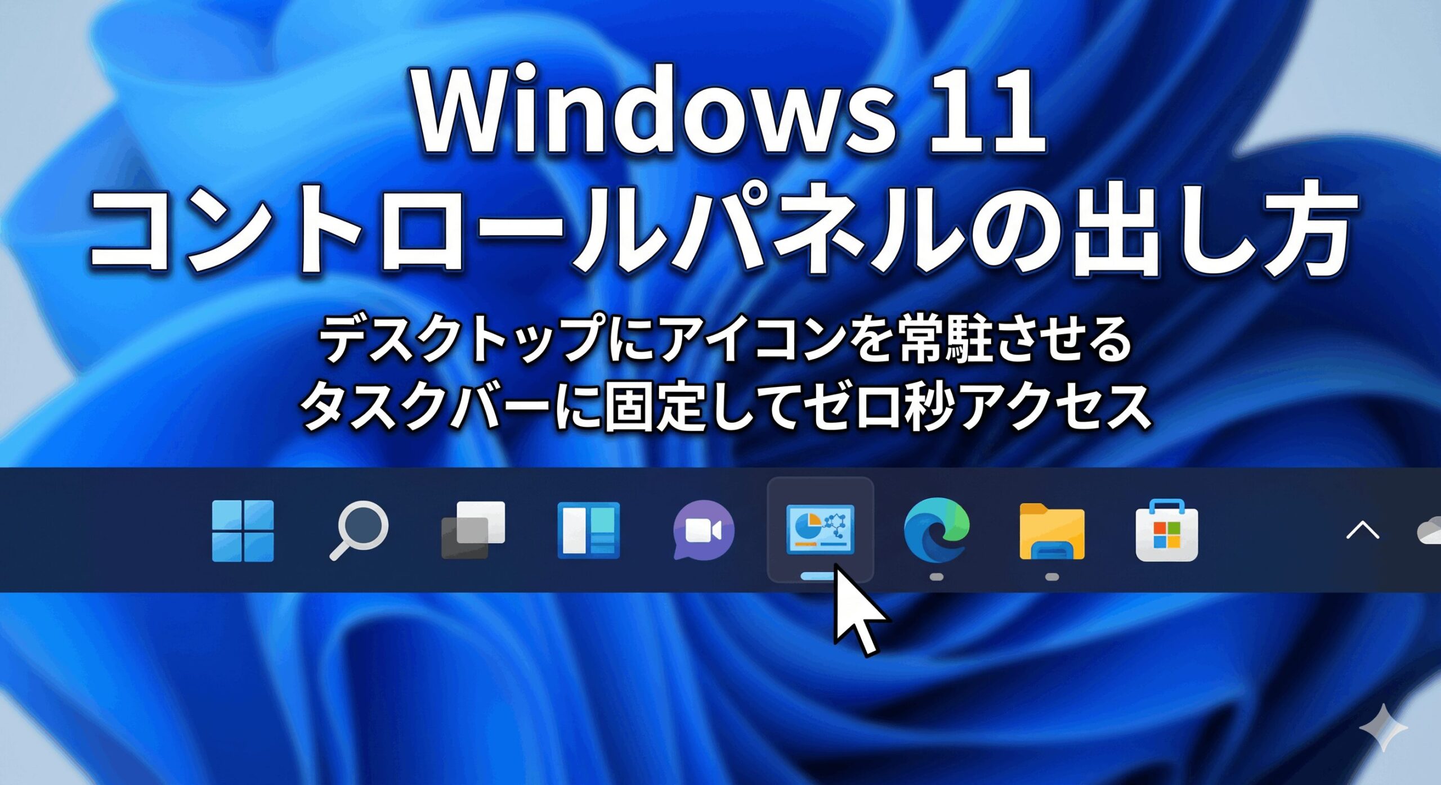Click subtitle タスクバーに固定してゼロ秒アクセス

[725, 406]
